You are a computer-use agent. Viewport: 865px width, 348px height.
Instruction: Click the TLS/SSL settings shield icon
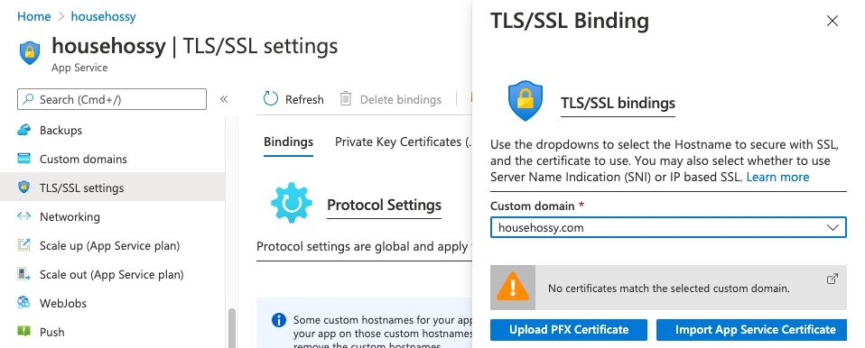[x=23, y=188]
